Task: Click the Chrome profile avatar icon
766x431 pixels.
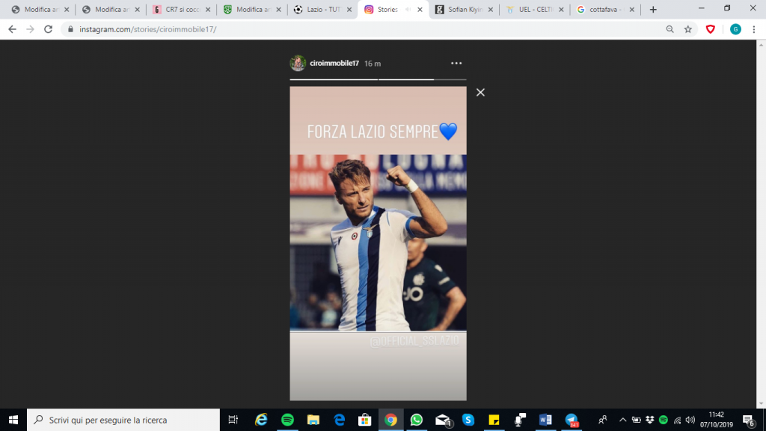Action: [x=734, y=30]
